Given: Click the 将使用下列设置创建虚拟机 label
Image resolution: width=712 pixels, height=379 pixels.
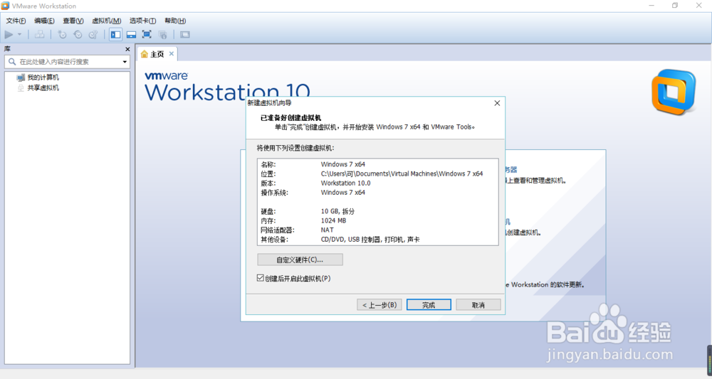Looking at the screenshot, I should click(x=295, y=148).
